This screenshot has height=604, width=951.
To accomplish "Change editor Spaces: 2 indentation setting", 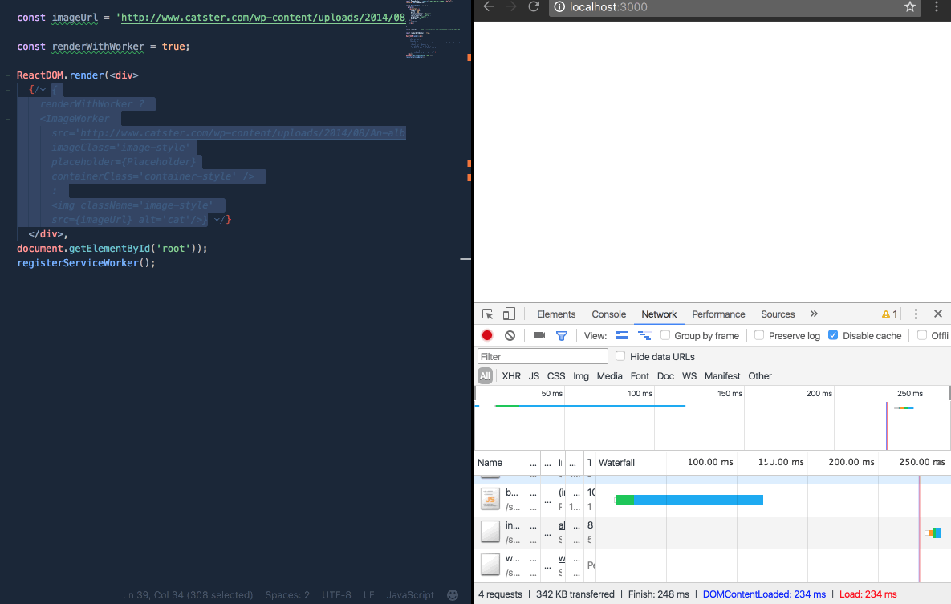I will 287,595.
